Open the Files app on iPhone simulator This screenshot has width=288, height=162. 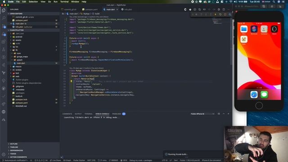click(x=244, y=29)
